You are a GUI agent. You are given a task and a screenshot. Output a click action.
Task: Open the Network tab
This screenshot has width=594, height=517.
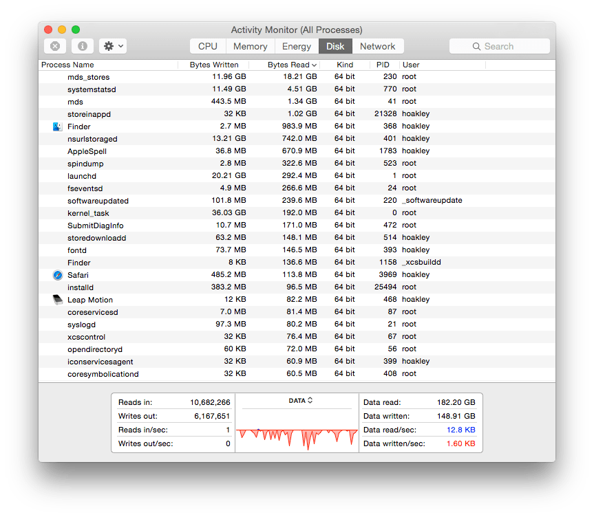point(378,46)
